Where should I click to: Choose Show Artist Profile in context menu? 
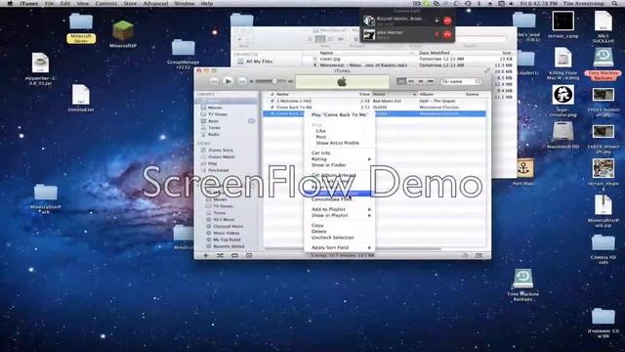pos(339,143)
